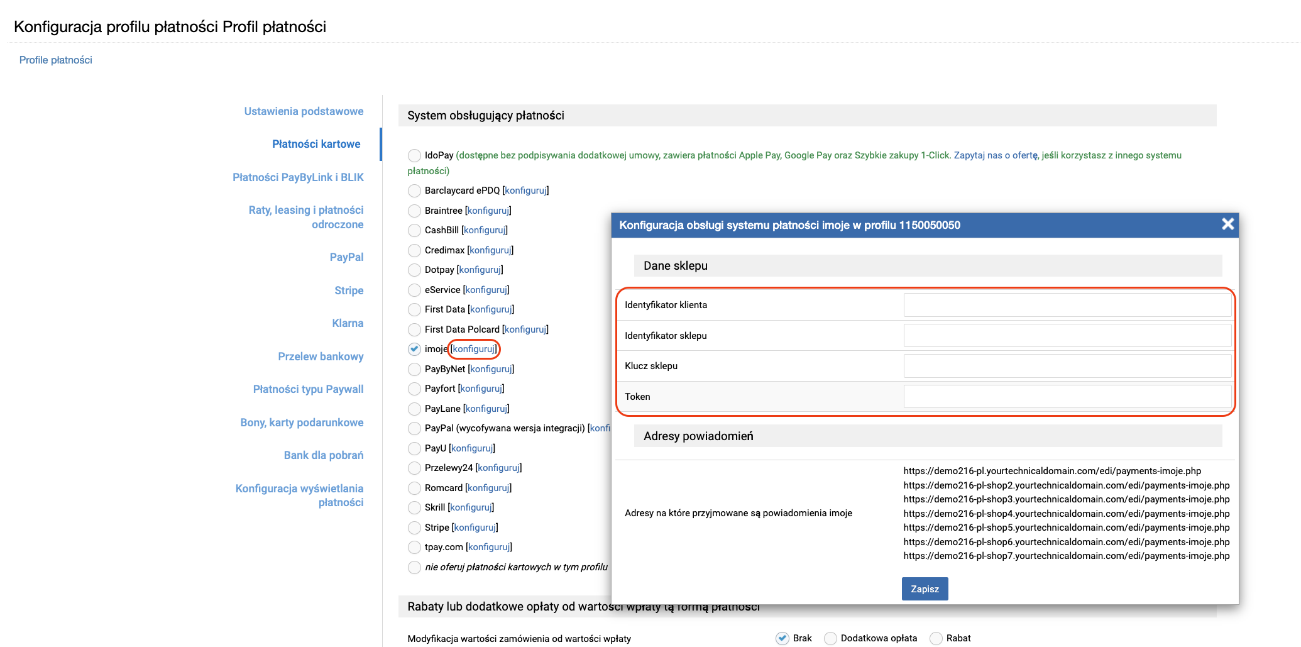Open Payfort konfiguruj link
Viewport: 1301px width, 647px height.
[481, 389]
